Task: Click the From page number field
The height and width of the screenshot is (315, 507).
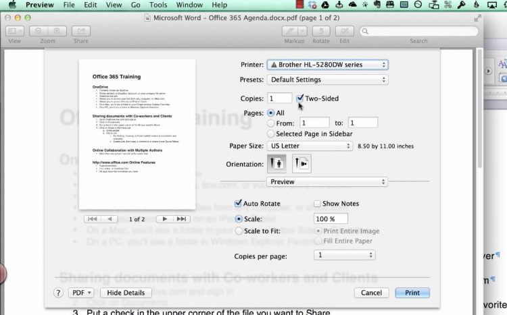Action: point(314,123)
